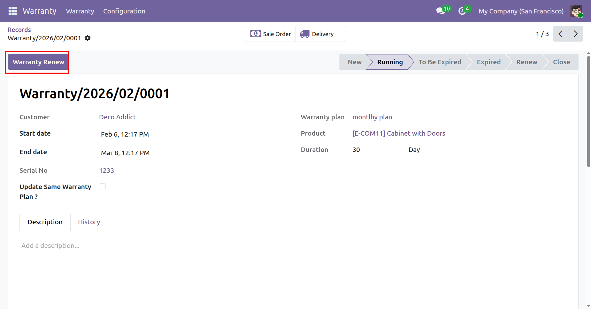Image resolution: width=591 pixels, height=309 pixels.
Task: Set status to Expired stage
Action: tap(488, 62)
